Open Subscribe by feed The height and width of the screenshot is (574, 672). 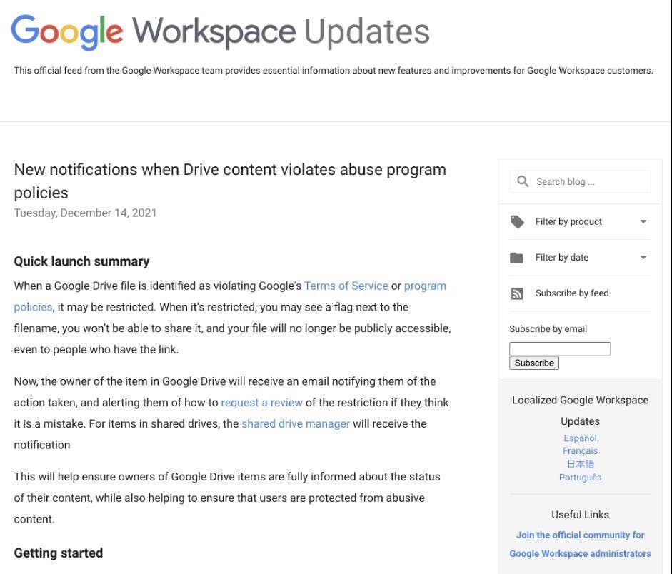point(572,293)
